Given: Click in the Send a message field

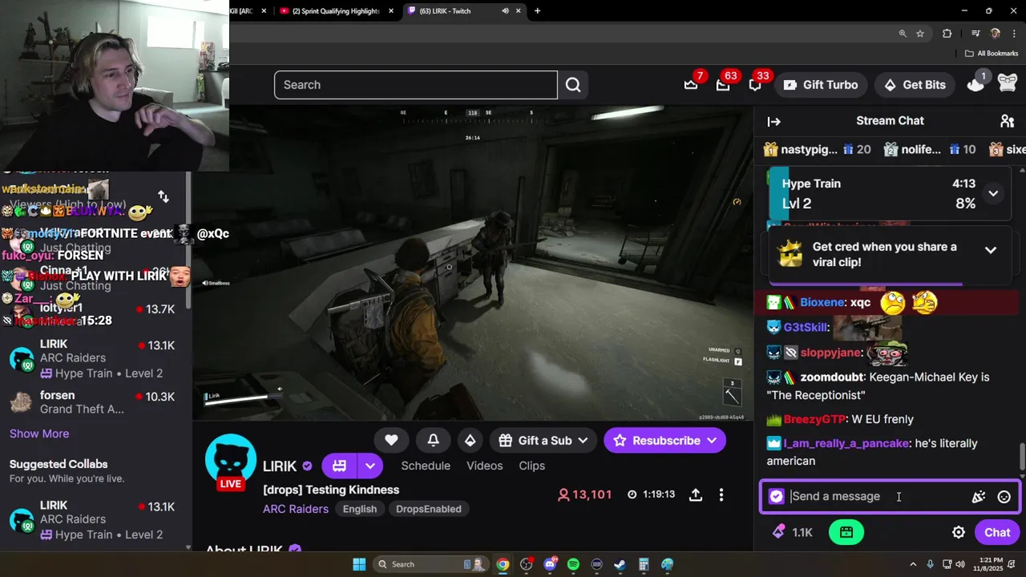Looking at the screenshot, I should coord(878,497).
